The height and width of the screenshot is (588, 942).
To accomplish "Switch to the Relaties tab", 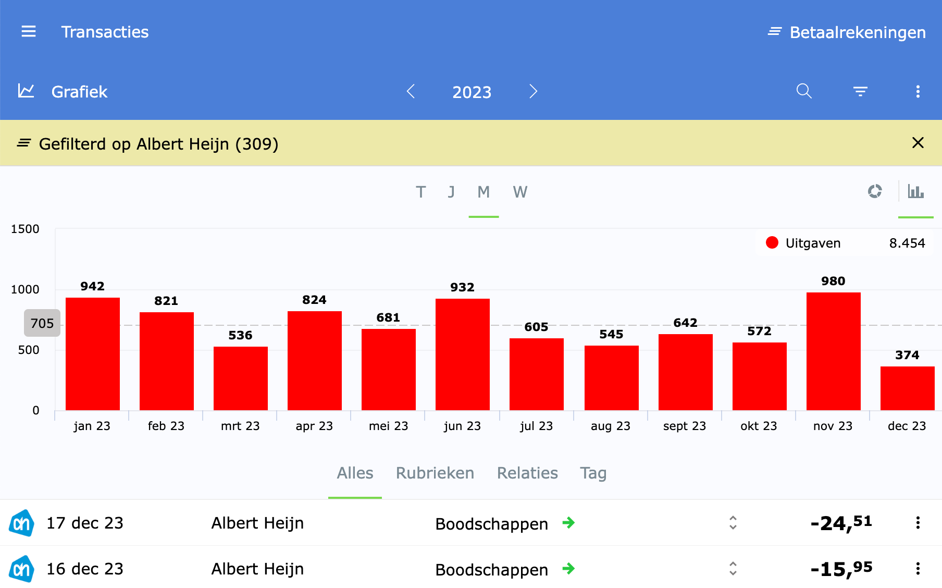I will (x=527, y=473).
